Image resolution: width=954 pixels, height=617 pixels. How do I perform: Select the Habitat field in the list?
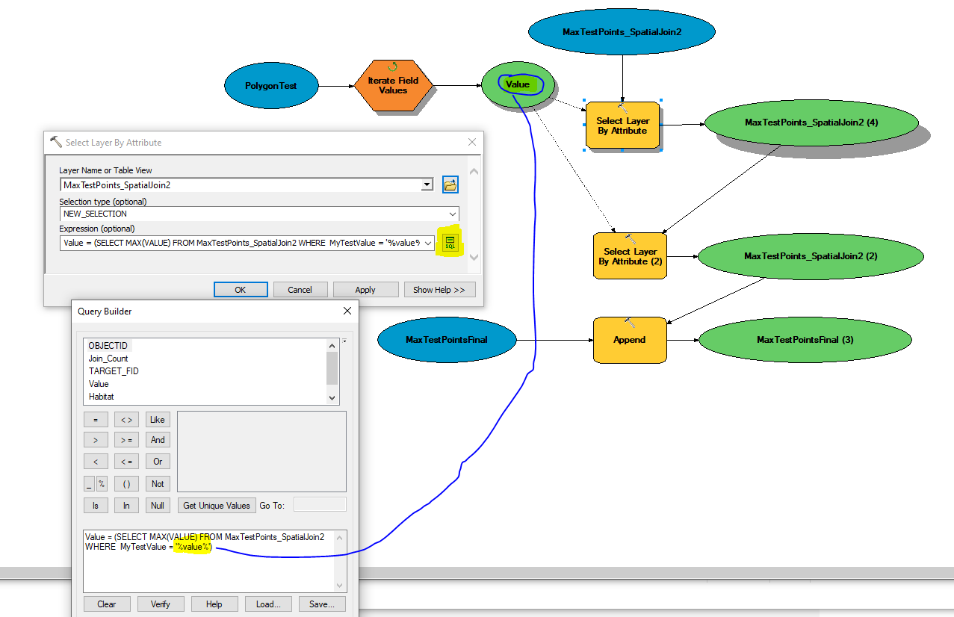pos(101,397)
